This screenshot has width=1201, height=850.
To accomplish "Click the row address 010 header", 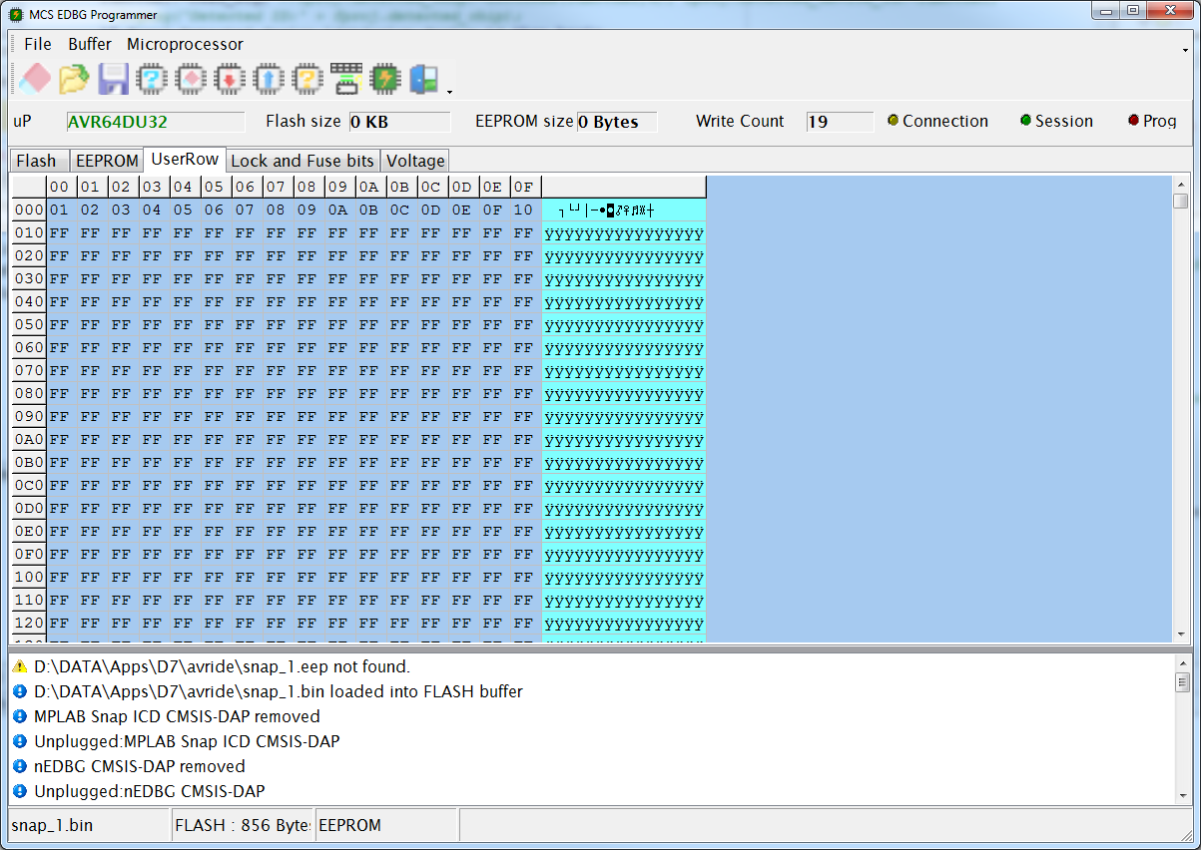I will [x=29, y=232].
